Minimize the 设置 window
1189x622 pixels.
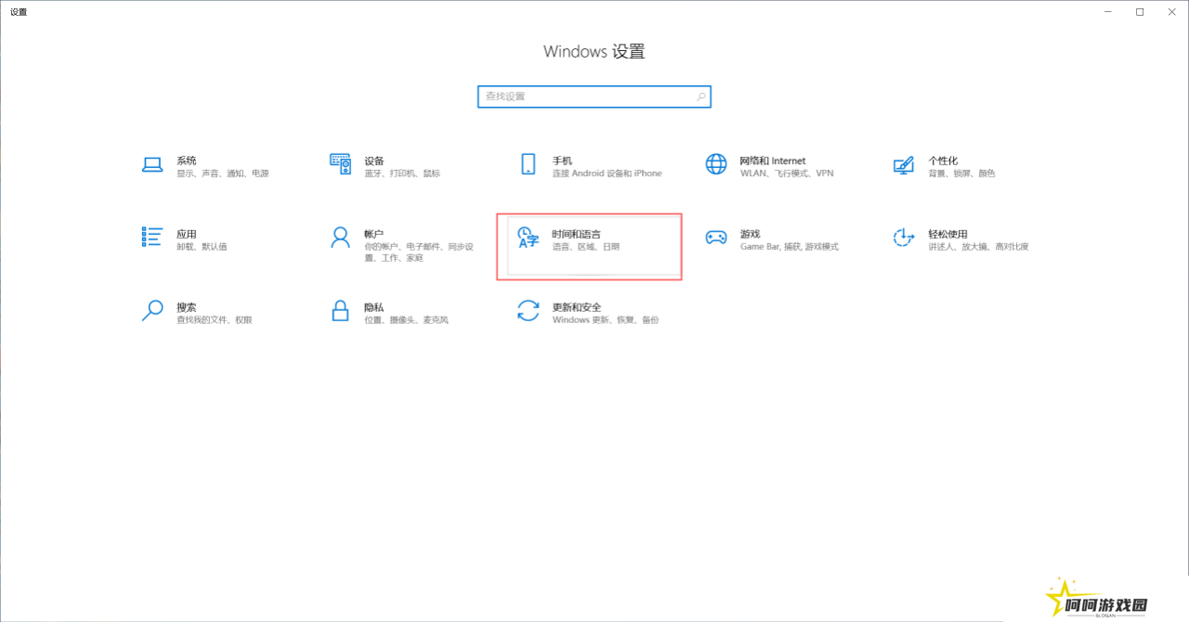pos(1110,12)
